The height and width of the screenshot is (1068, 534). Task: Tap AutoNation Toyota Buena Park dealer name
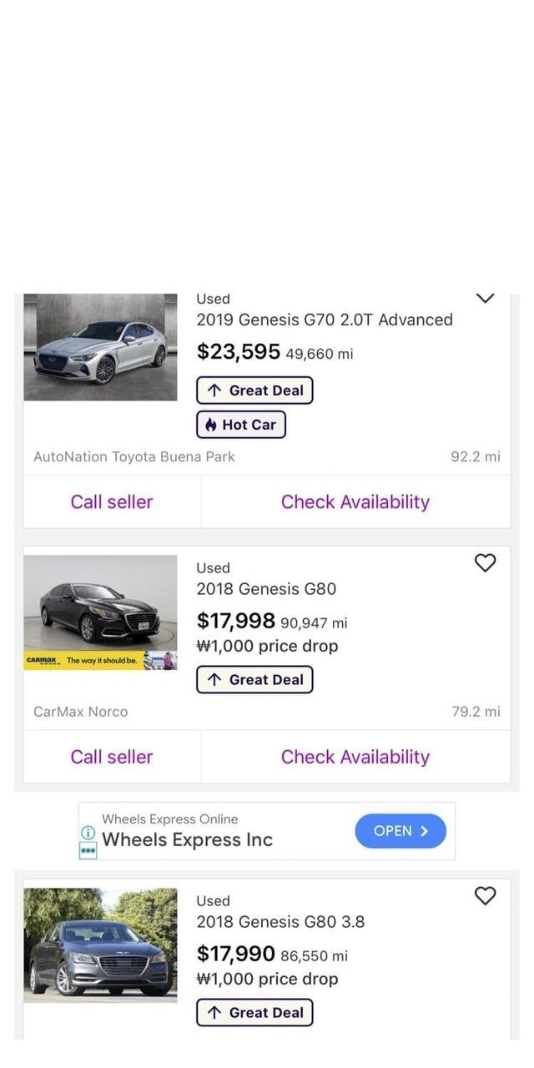click(x=134, y=456)
